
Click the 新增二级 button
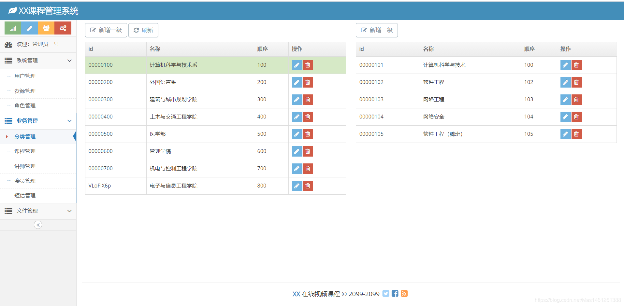pyautogui.click(x=377, y=30)
